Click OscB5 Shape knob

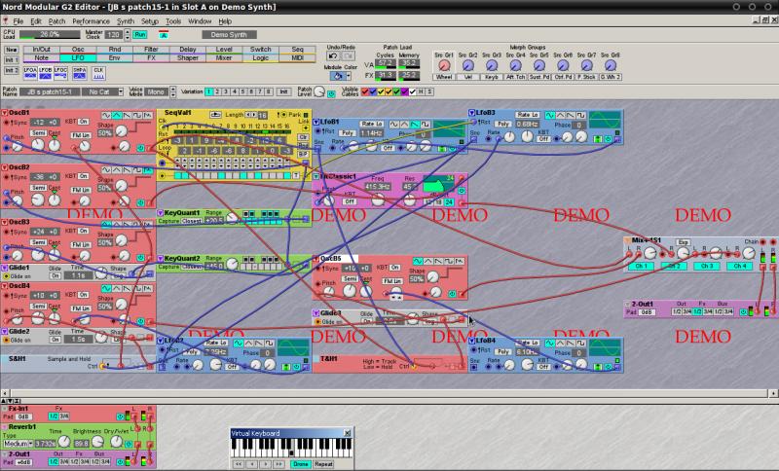click(433, 276)
